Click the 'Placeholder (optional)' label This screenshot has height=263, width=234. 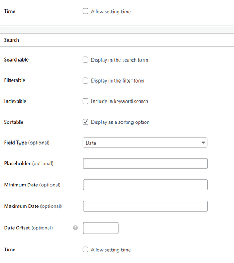coord(29,164)
